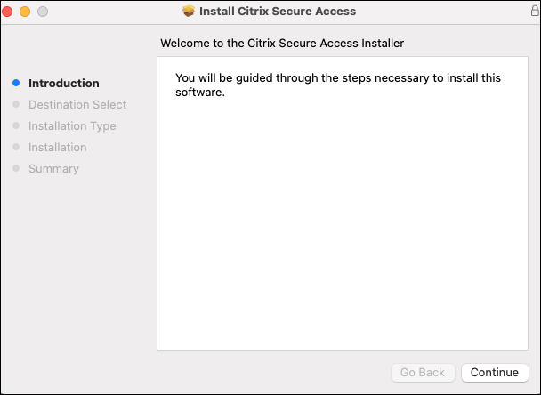Click grey bullet beside Installation Type
The width and height of the screenshot is (541, 395).
pos(16,125)
